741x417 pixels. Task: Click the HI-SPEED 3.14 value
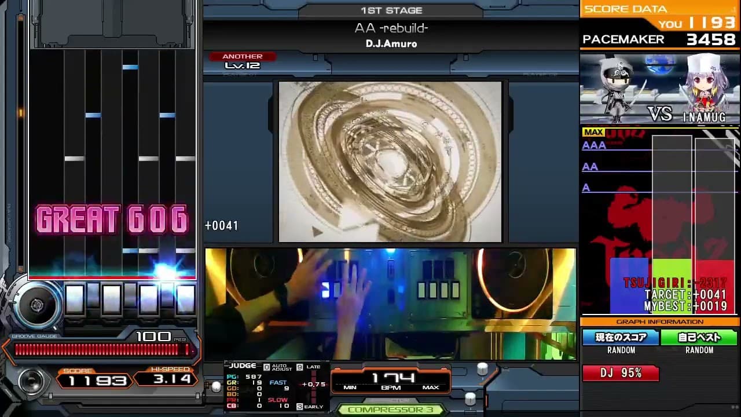(172, 379)
